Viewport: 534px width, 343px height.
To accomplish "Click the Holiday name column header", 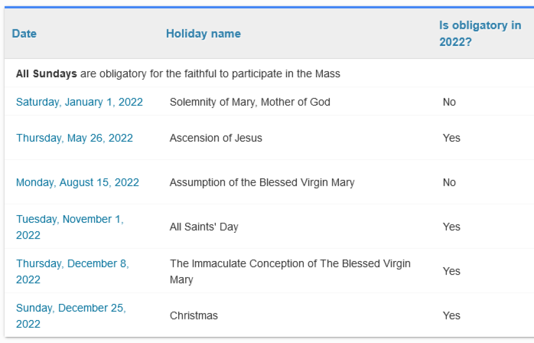I will coord(203,34).
